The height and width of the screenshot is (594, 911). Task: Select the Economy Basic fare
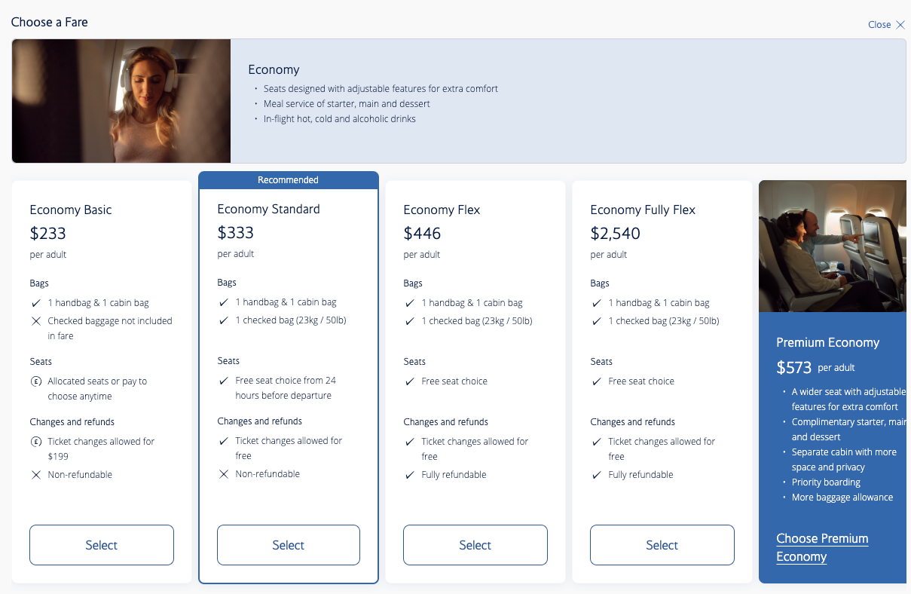102,545
